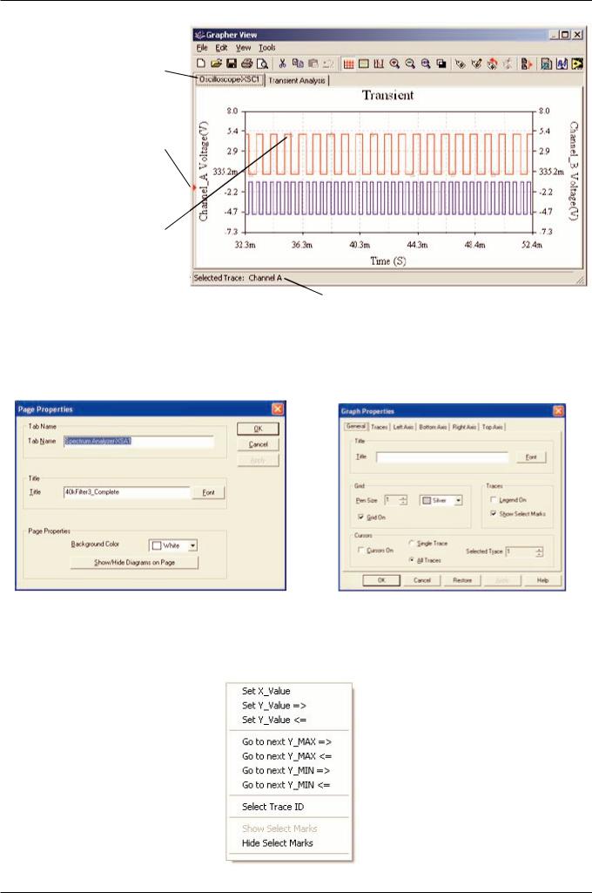The width and height of the screenshot is (592, 893).
Task: Click the red arrow export icon
Action: 527,64
